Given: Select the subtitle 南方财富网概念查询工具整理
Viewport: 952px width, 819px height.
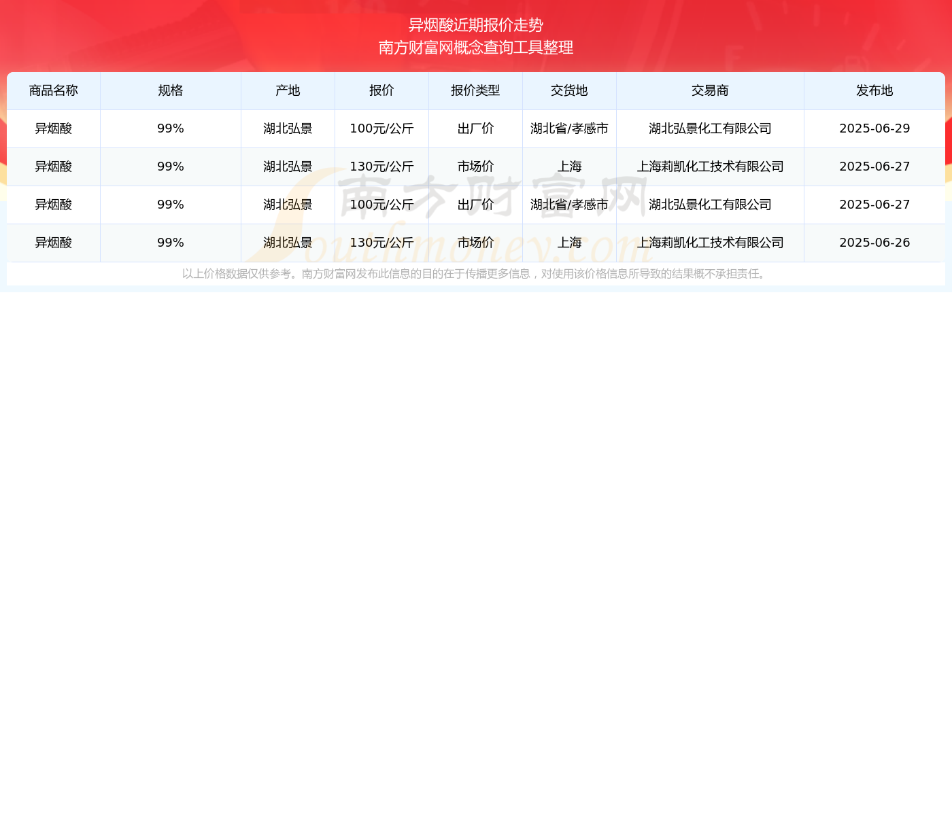Looking at the screenshot, I should [476, 48].
